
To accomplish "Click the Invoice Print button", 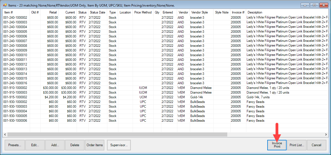I will 277,145.
